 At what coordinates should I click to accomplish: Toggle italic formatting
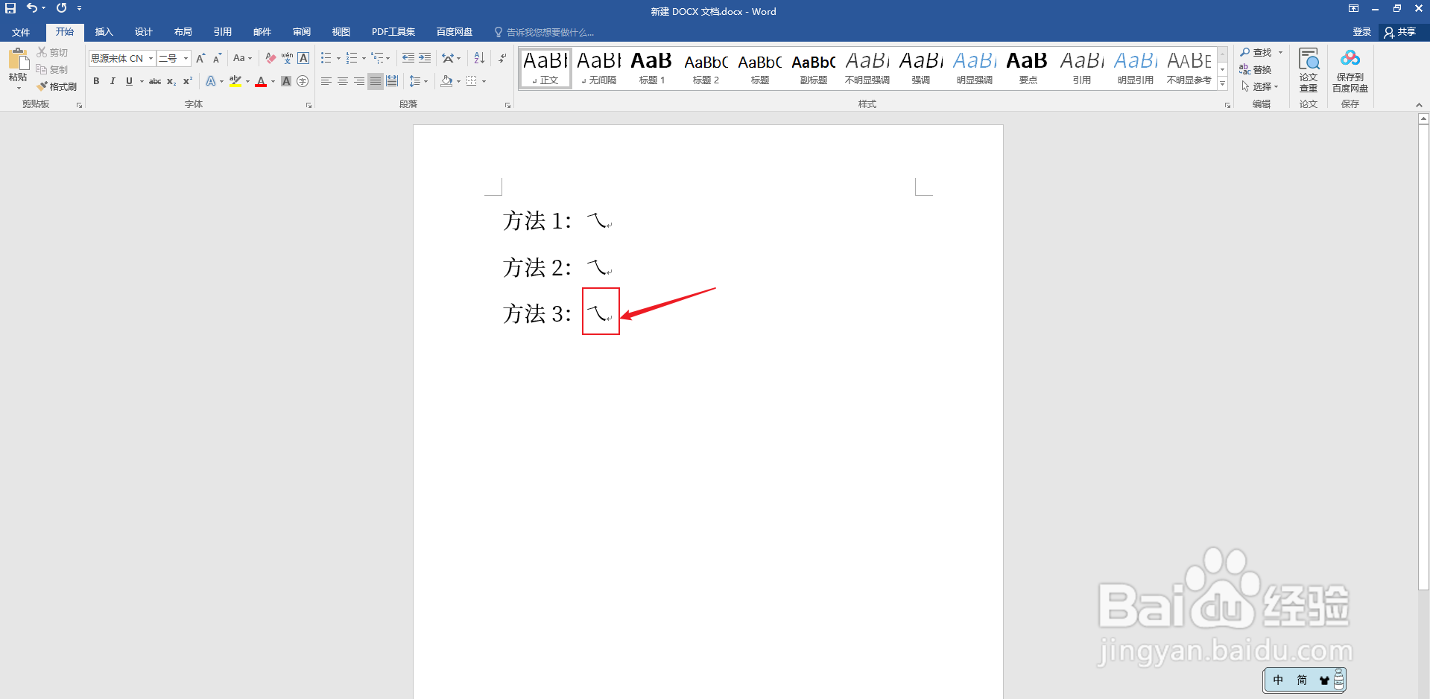click(x=113, y=81)
